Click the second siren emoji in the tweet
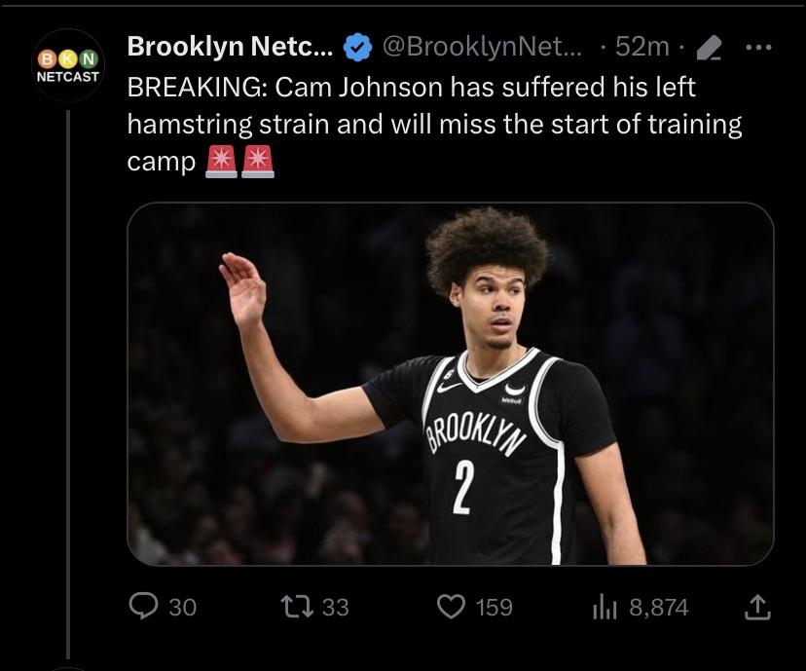806x671 pixels. click(258, 162)
